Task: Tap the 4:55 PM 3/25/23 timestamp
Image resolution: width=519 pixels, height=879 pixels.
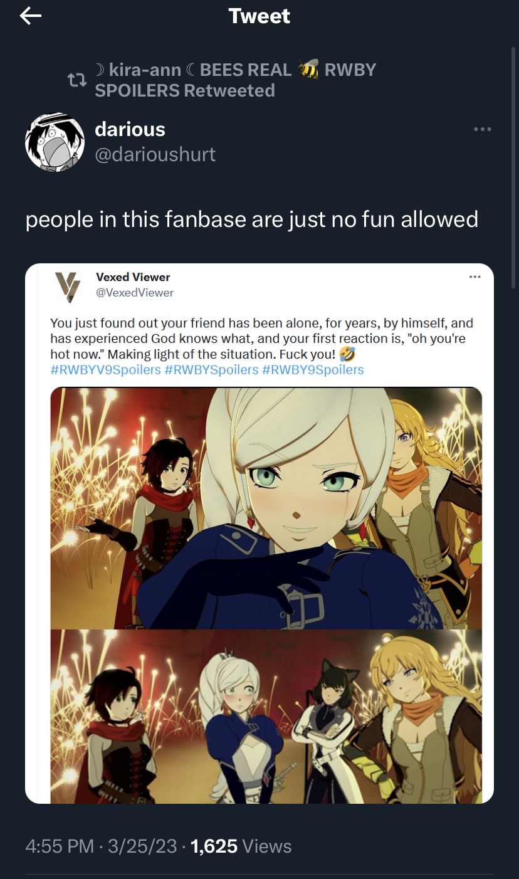Action: coord(101,846)
